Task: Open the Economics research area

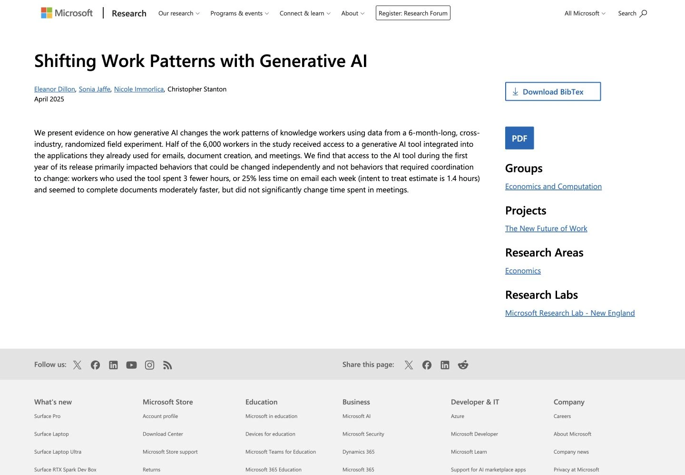Action: click(523, 271)
